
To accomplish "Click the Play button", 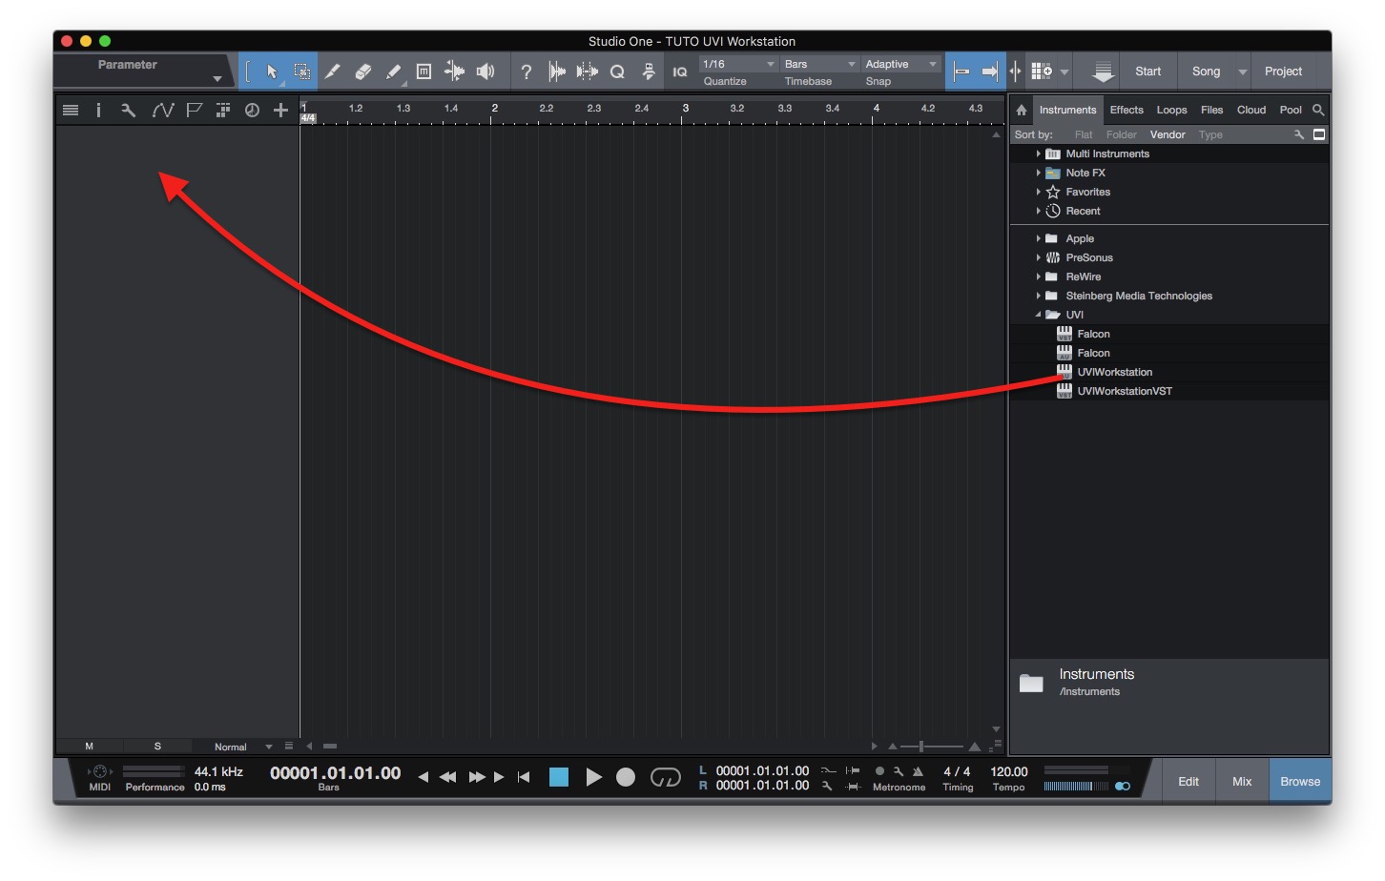I will coord(593,777).
